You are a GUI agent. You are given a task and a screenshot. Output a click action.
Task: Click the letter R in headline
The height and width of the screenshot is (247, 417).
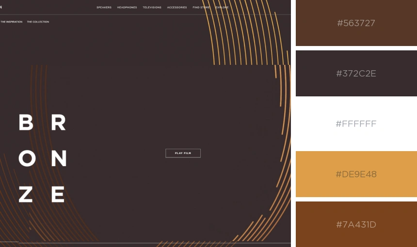pyautogui.click(x=58, y=123)
